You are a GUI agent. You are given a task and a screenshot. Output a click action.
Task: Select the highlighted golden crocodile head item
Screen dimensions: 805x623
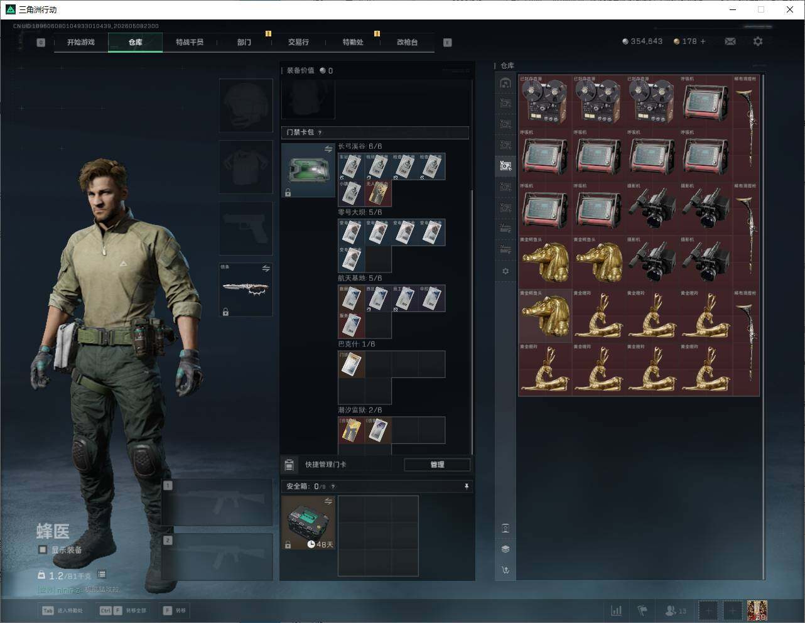coord(545,315)
